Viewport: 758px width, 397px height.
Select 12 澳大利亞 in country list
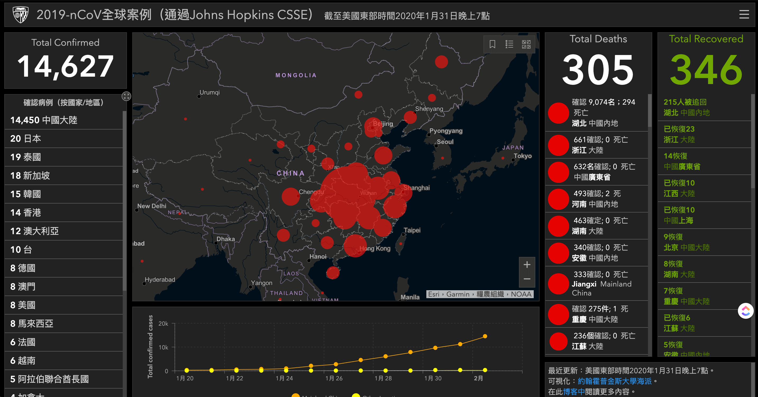click(63, 231)
